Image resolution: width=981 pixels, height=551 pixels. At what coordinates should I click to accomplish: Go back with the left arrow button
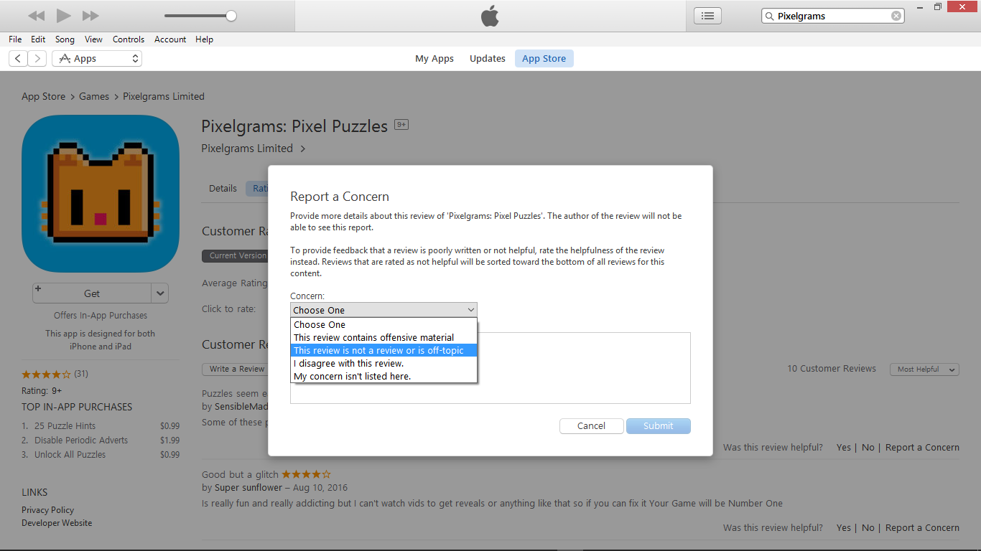pyautogui.click(x=18, y=59)
